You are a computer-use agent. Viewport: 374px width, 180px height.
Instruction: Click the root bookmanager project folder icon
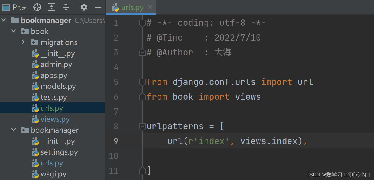[x=15, y=20]
